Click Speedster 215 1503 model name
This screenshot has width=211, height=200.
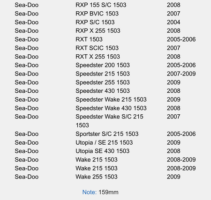point(103,74)
